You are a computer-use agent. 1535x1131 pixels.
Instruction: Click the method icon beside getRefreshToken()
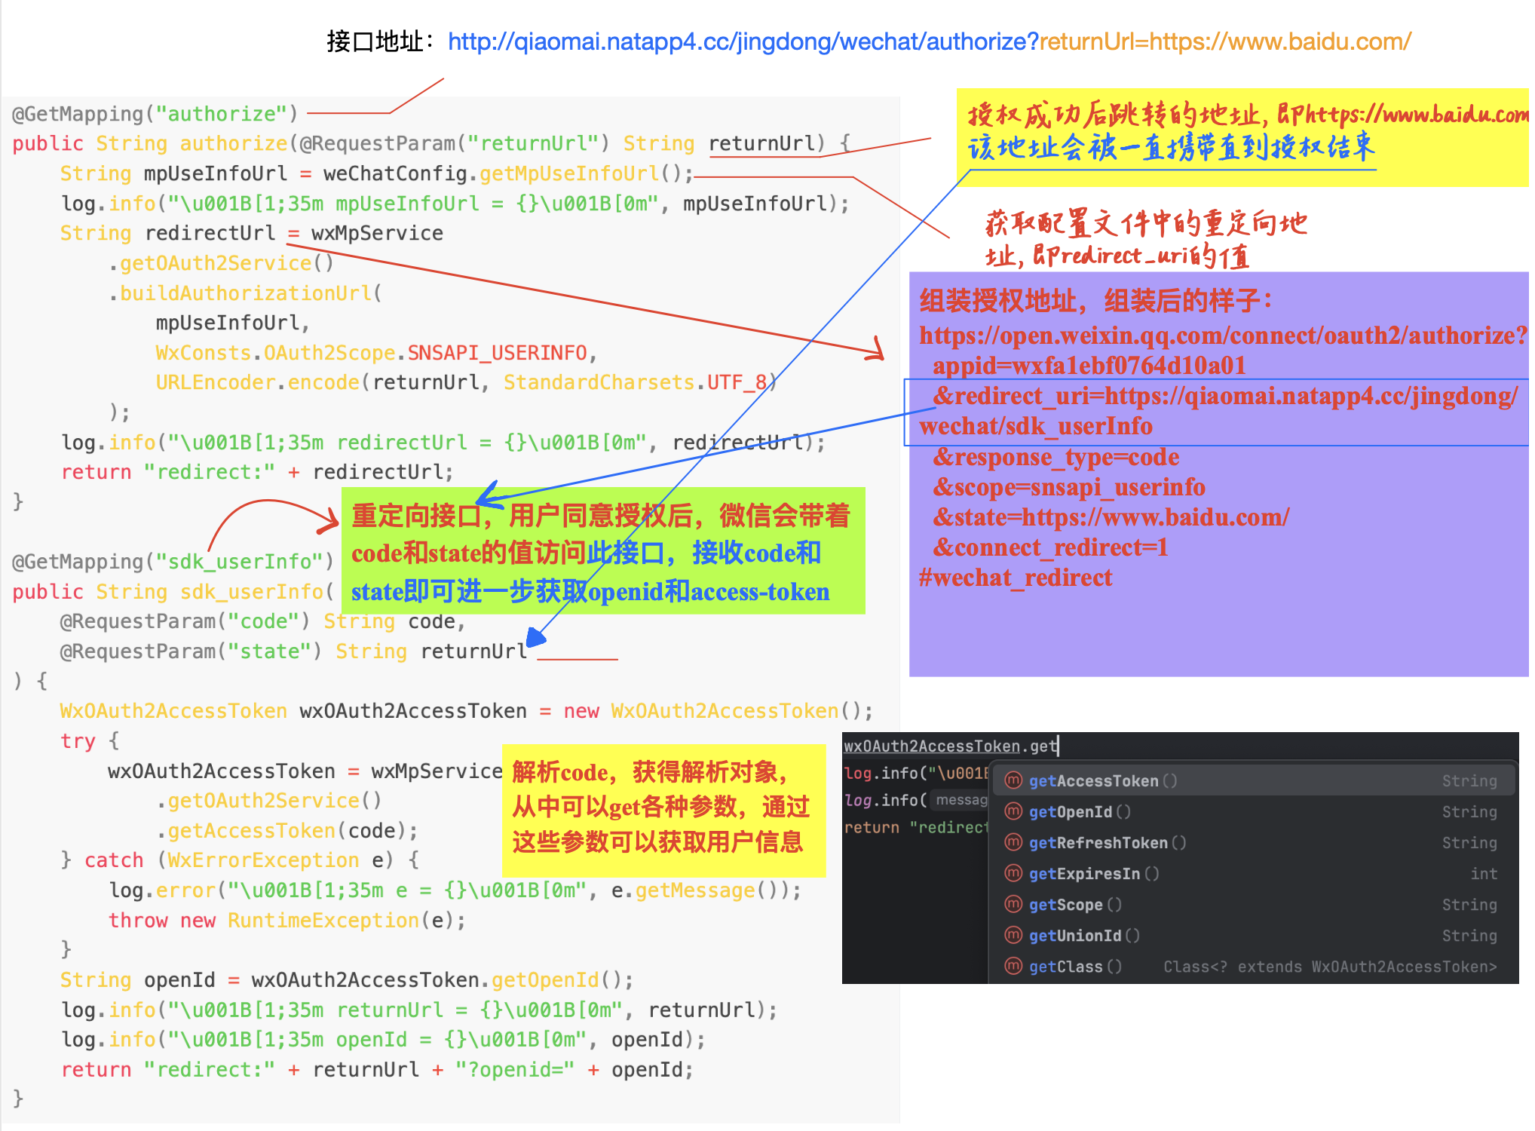pyautogui.click(x=1014, y=842)
